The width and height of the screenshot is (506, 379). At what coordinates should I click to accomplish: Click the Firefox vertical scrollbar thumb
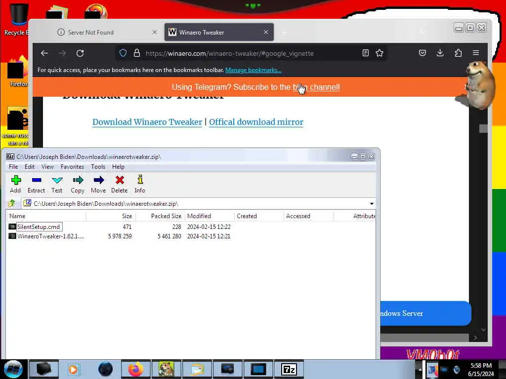pyautogui.click(x=483, y=129)
